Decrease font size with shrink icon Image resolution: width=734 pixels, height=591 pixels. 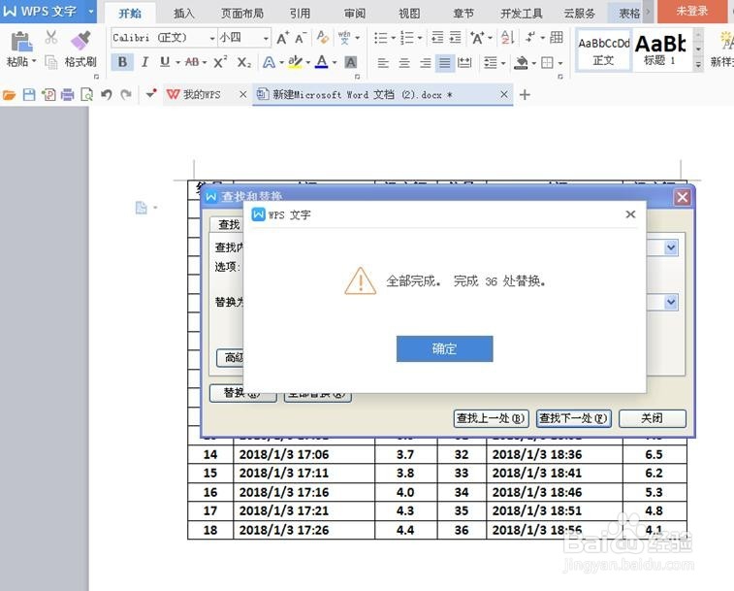[301, 38]
